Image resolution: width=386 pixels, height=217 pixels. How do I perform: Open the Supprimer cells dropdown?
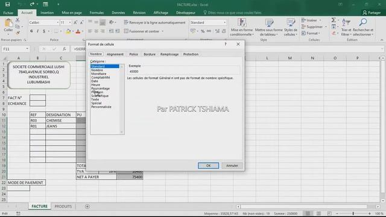point(314,27)
